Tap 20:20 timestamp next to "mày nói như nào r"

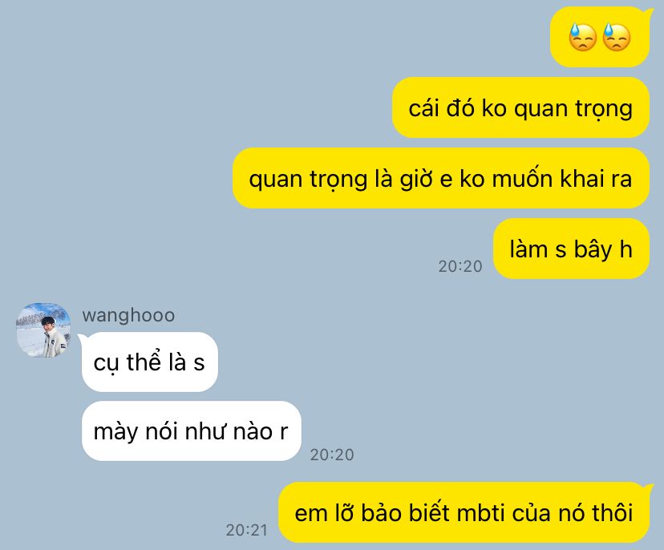[x=332, y=455]
